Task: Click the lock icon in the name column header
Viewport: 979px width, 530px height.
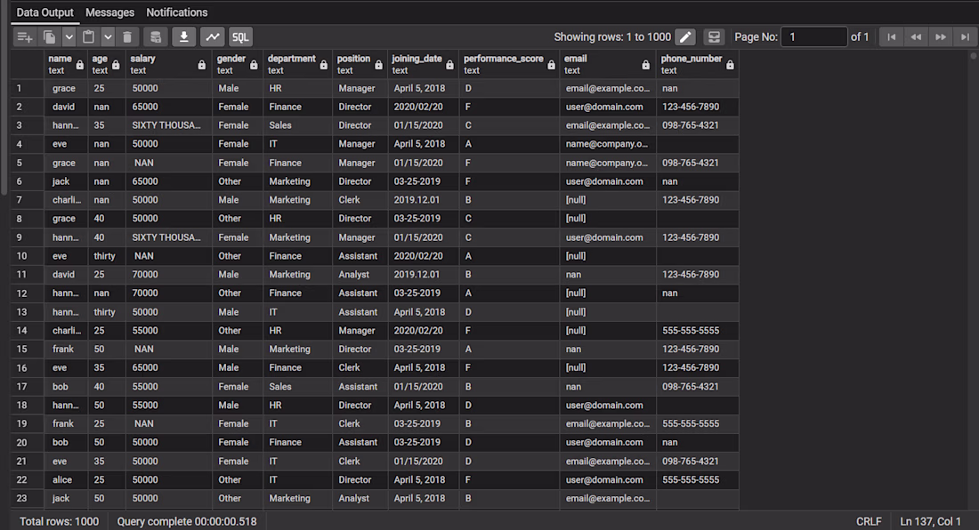Action: click(80, 65)
